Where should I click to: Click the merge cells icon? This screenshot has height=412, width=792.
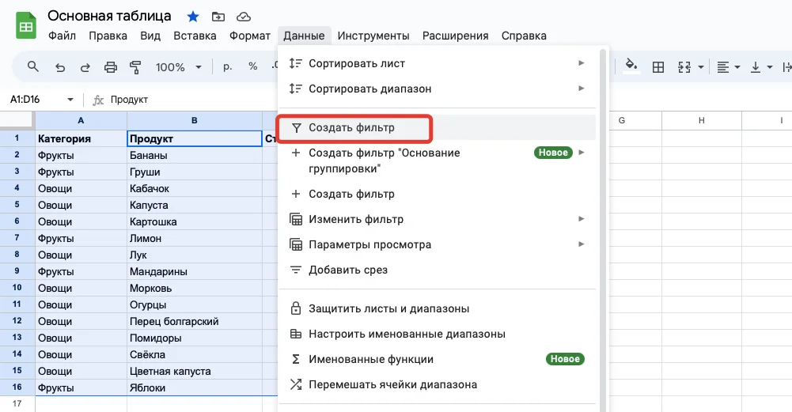[684, 67]
